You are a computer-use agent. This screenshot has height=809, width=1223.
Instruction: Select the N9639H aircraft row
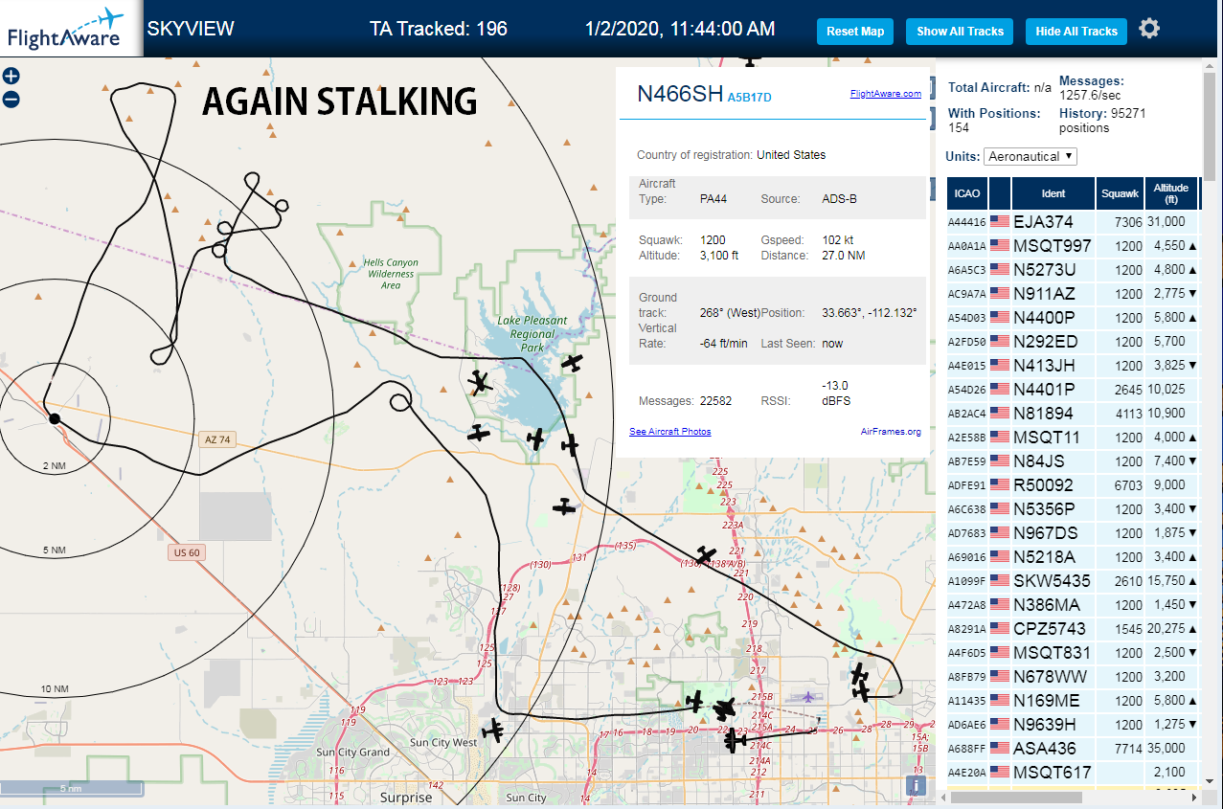pos(1075,724)
